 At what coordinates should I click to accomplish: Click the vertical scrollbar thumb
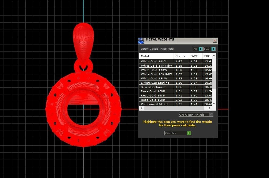(x=214, y=80)
